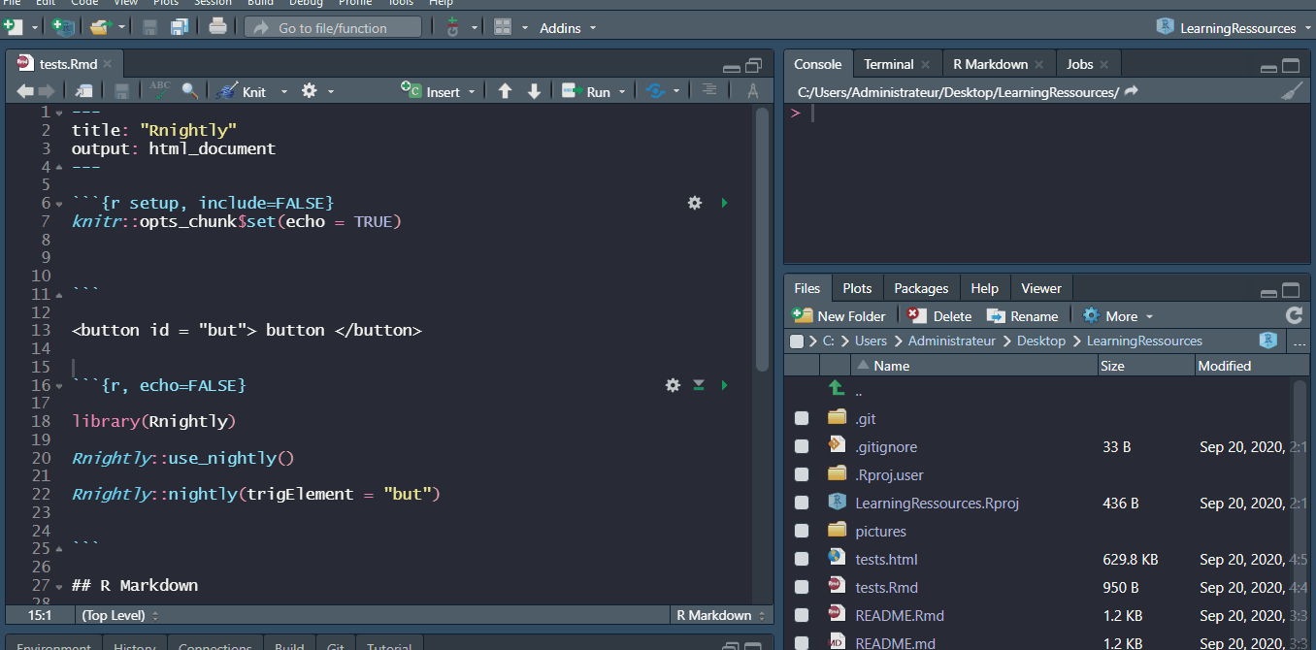This screenshot has width=1316, height=650.
Task: Tick the checkbox beside .git folder
Action: pyautogui.click(x=802, y=418)
